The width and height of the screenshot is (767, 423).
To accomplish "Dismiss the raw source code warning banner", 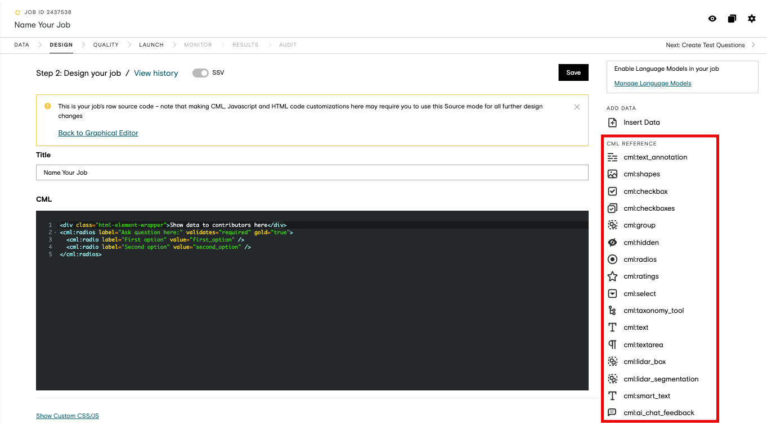I will click(x=577, y=107).
